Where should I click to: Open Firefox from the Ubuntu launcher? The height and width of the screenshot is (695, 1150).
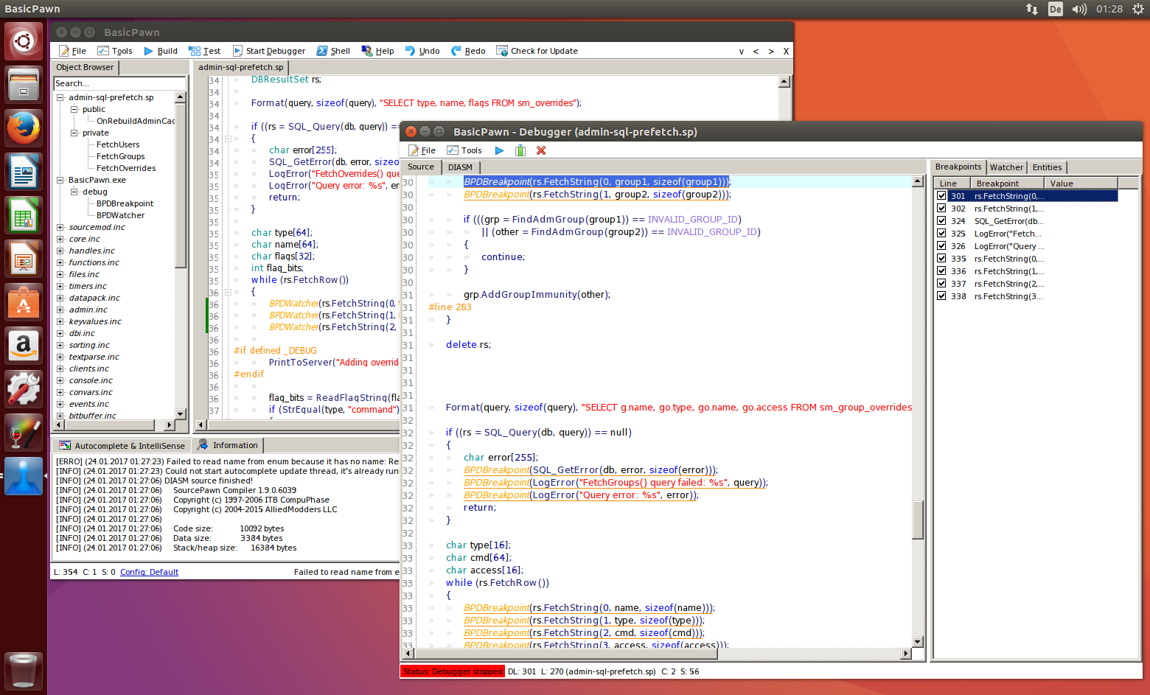coord(24,128)
